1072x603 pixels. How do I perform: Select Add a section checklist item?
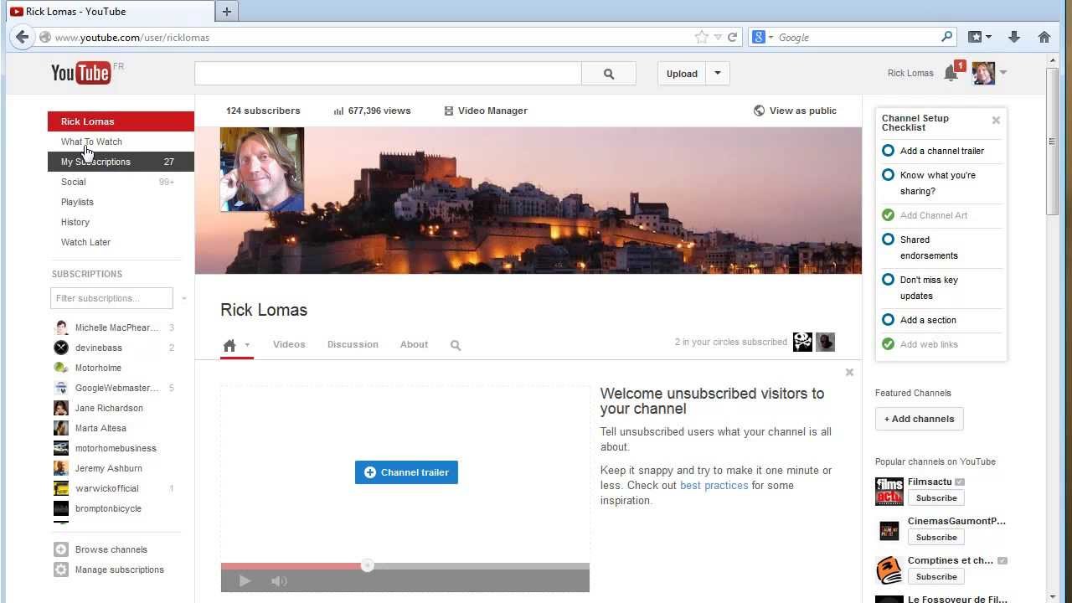(x=941, y=320)
